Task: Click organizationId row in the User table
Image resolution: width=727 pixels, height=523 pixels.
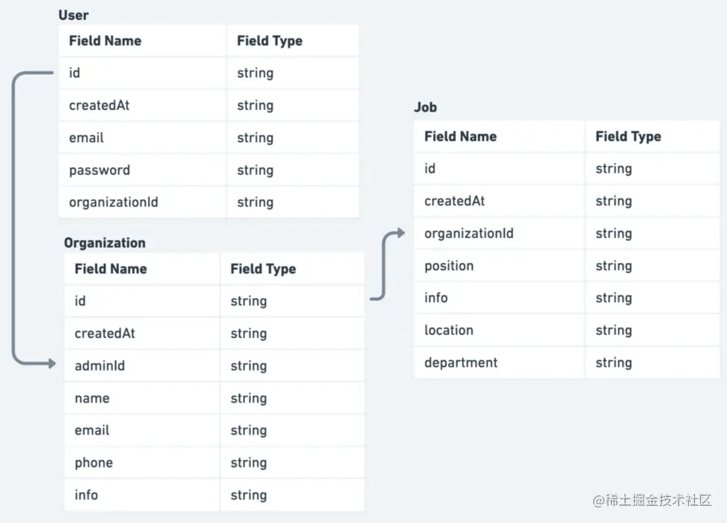Action: tap(113, 202)
